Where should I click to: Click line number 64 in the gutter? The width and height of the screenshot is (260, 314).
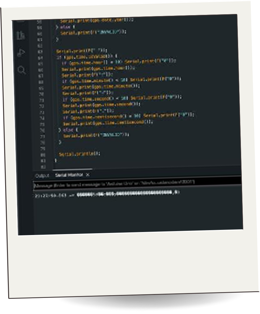(41, 57)
